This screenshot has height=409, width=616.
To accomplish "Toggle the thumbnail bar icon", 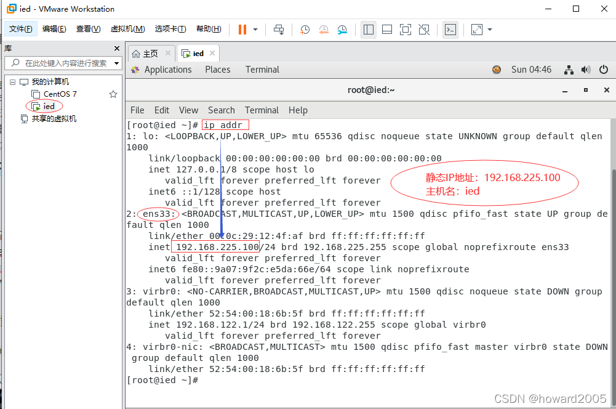I will click(x=387, y=30).
